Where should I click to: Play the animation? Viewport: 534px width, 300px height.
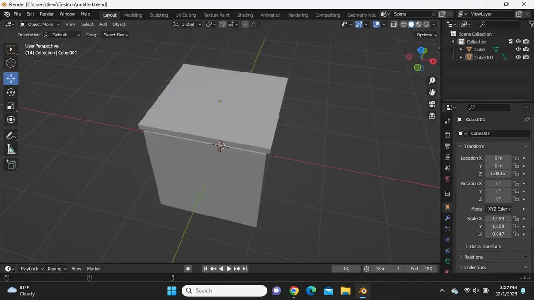pos(229,269)
